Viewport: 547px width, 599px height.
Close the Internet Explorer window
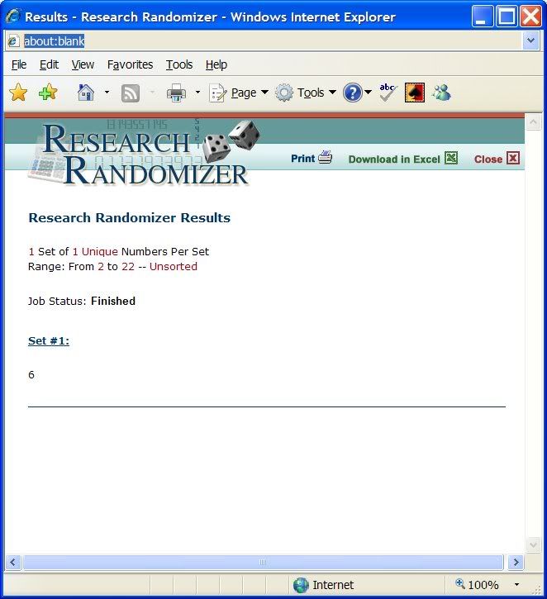point(531,17)
